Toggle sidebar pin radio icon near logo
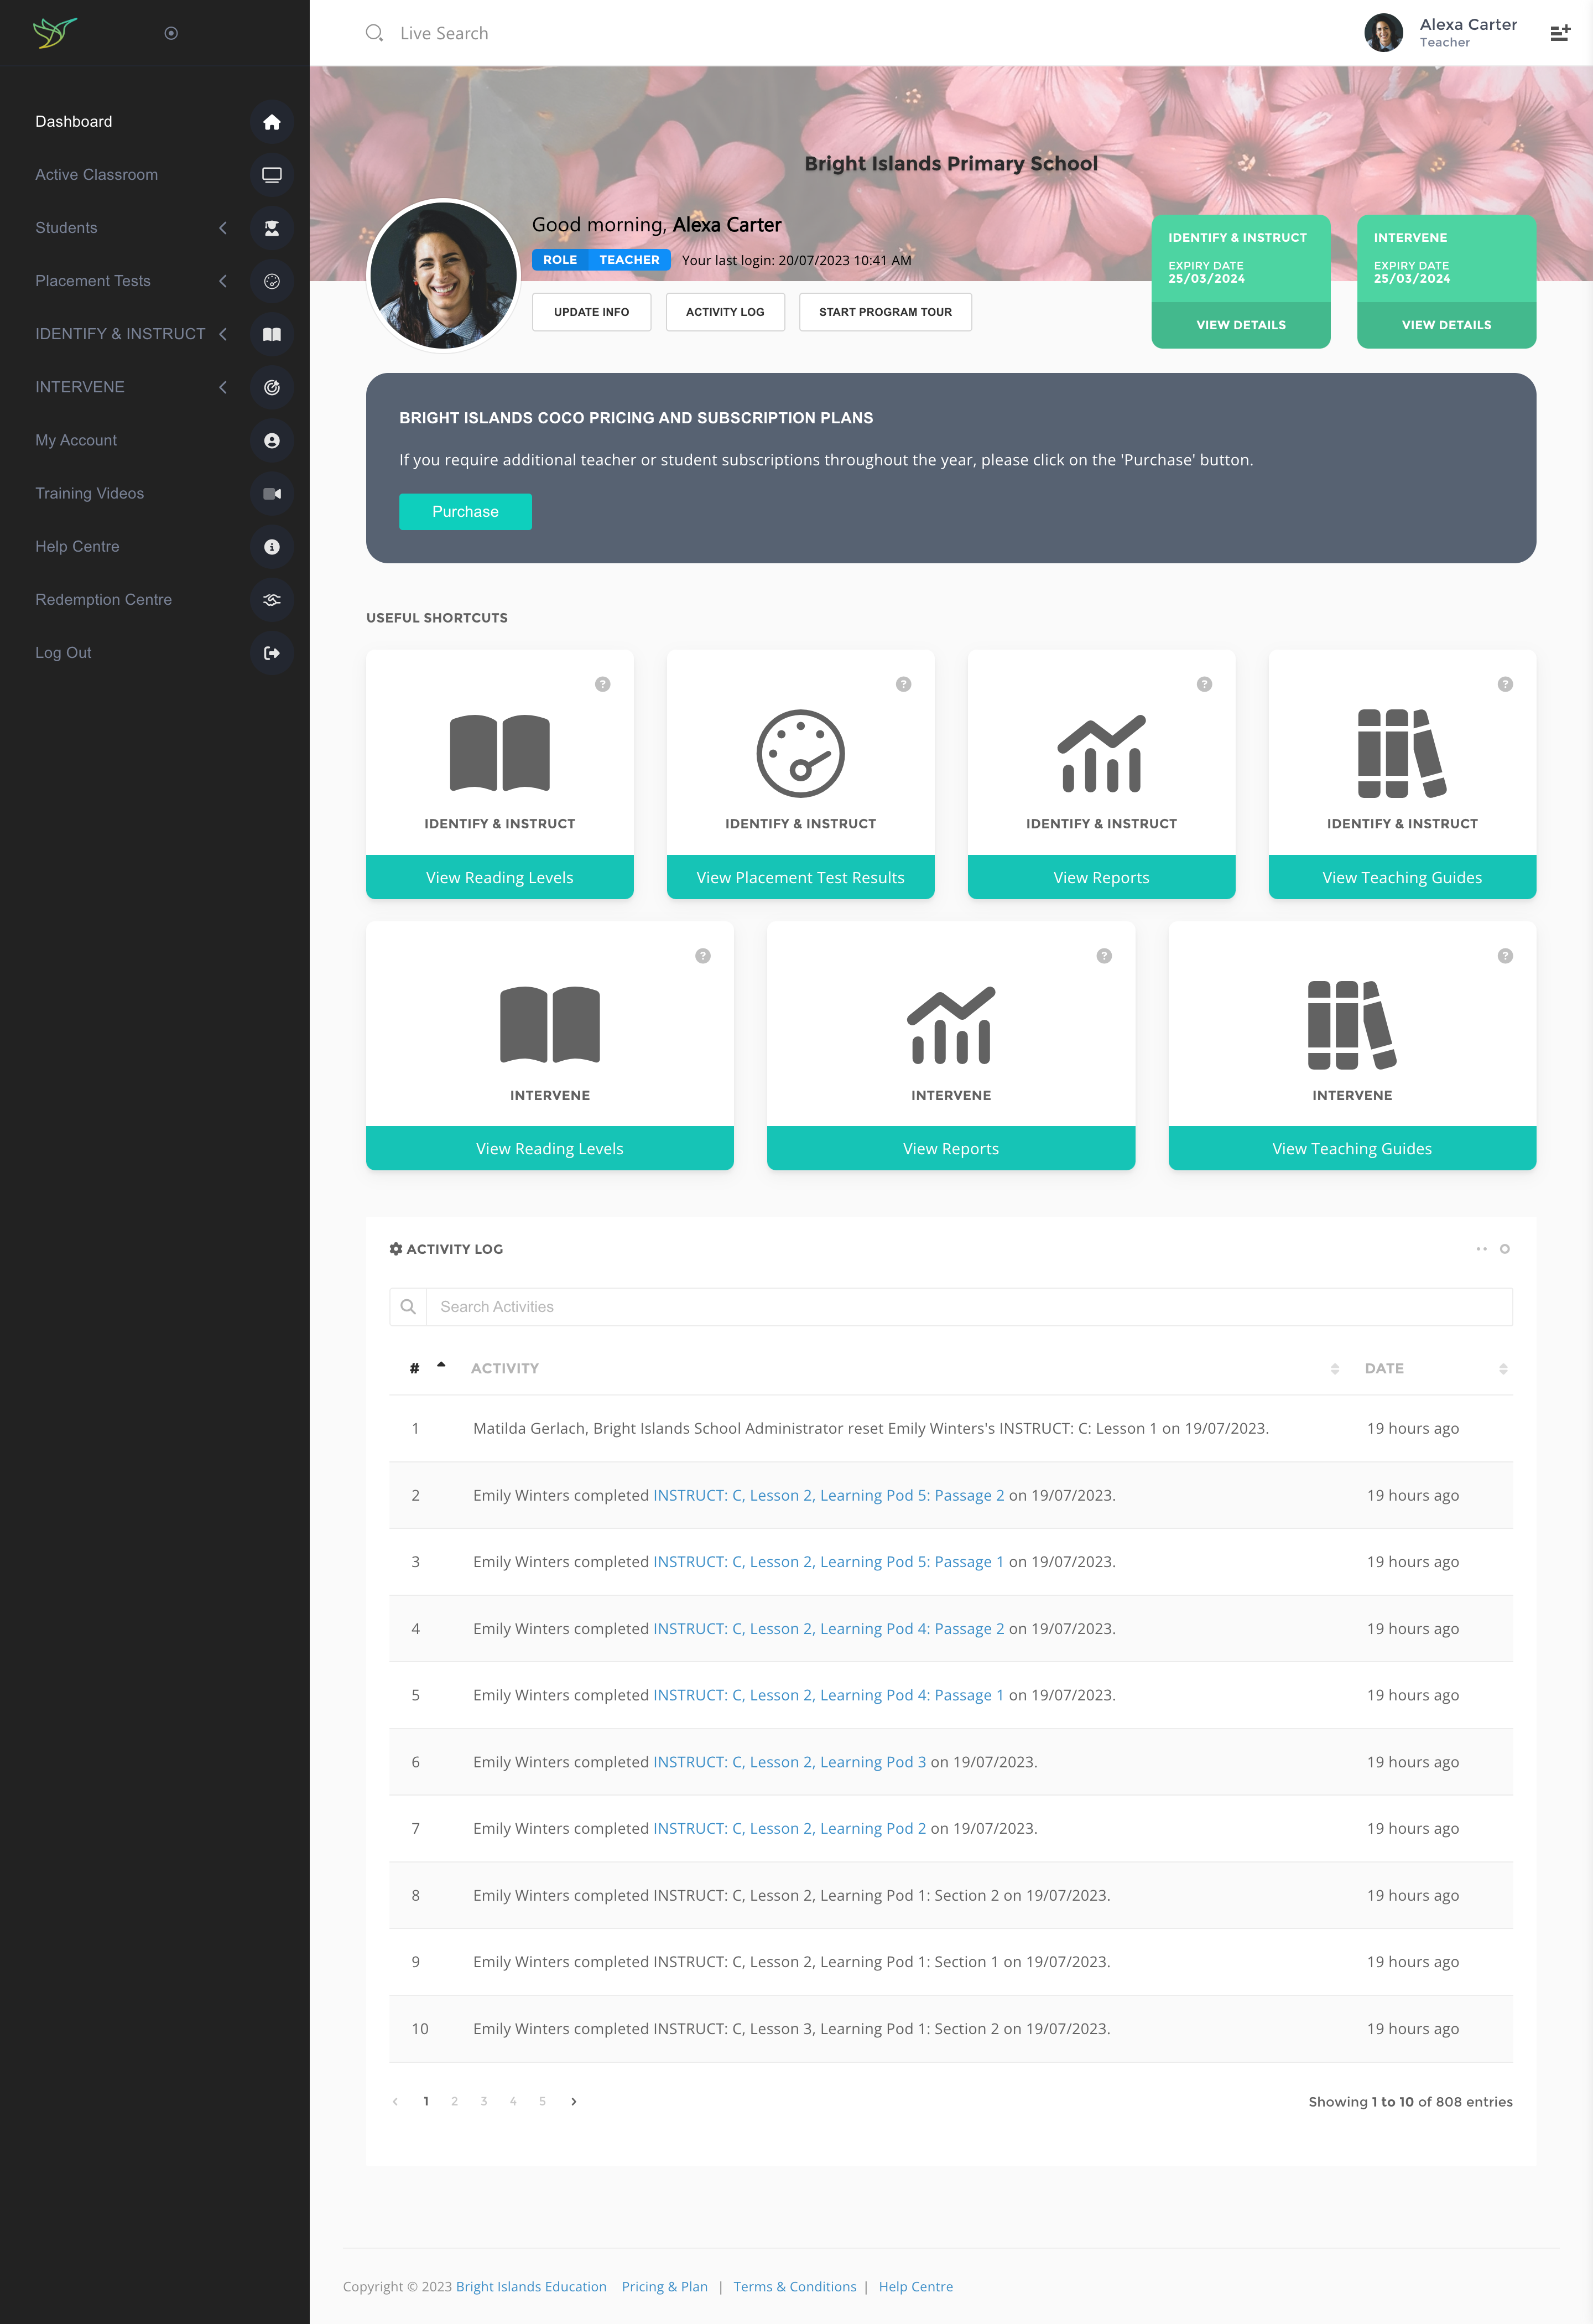This screenshot has height=2324, width=1593. [171, 33]
